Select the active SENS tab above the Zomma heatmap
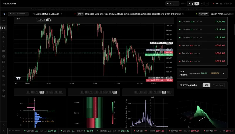 coord(115,92)
